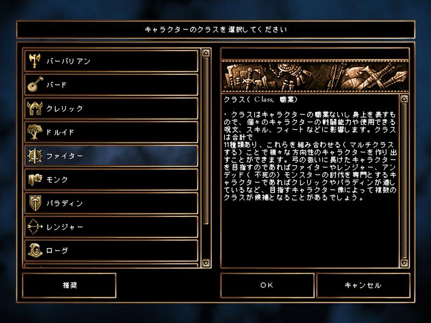The image size is (431, 323).
Task: Click the 推奨 recommended button
Action: pos(69,285)
